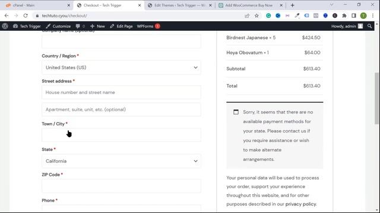Close the cPanel - Main tab
This screenshot has height=213, width=380.
69,5
